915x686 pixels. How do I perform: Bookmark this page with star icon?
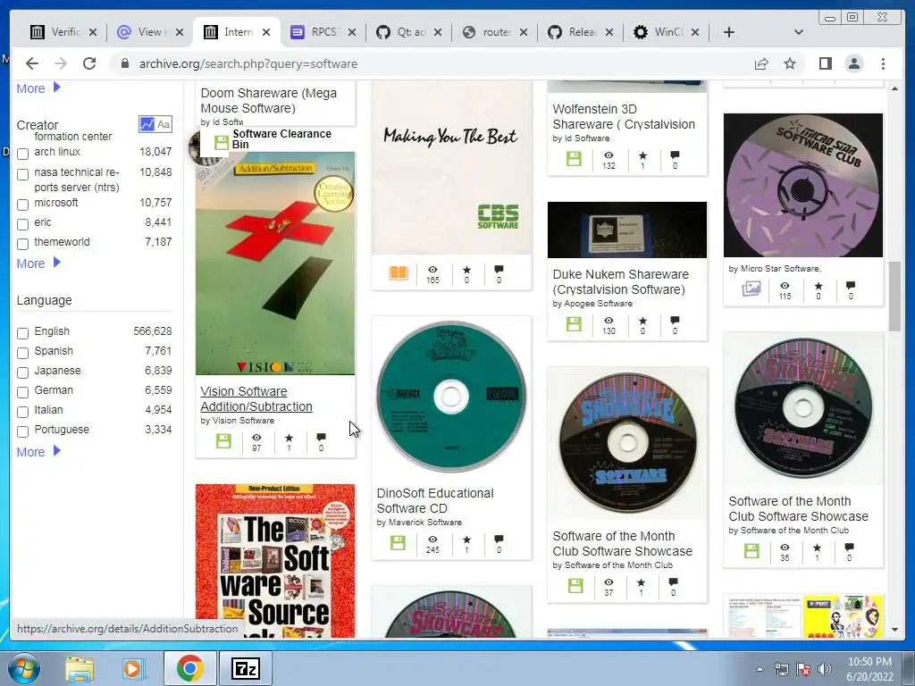point(790,63)
